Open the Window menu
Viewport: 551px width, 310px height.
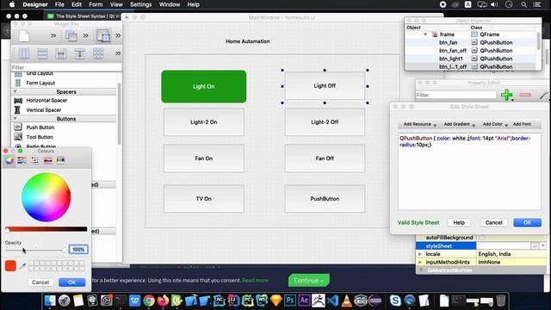pos(170,4)
